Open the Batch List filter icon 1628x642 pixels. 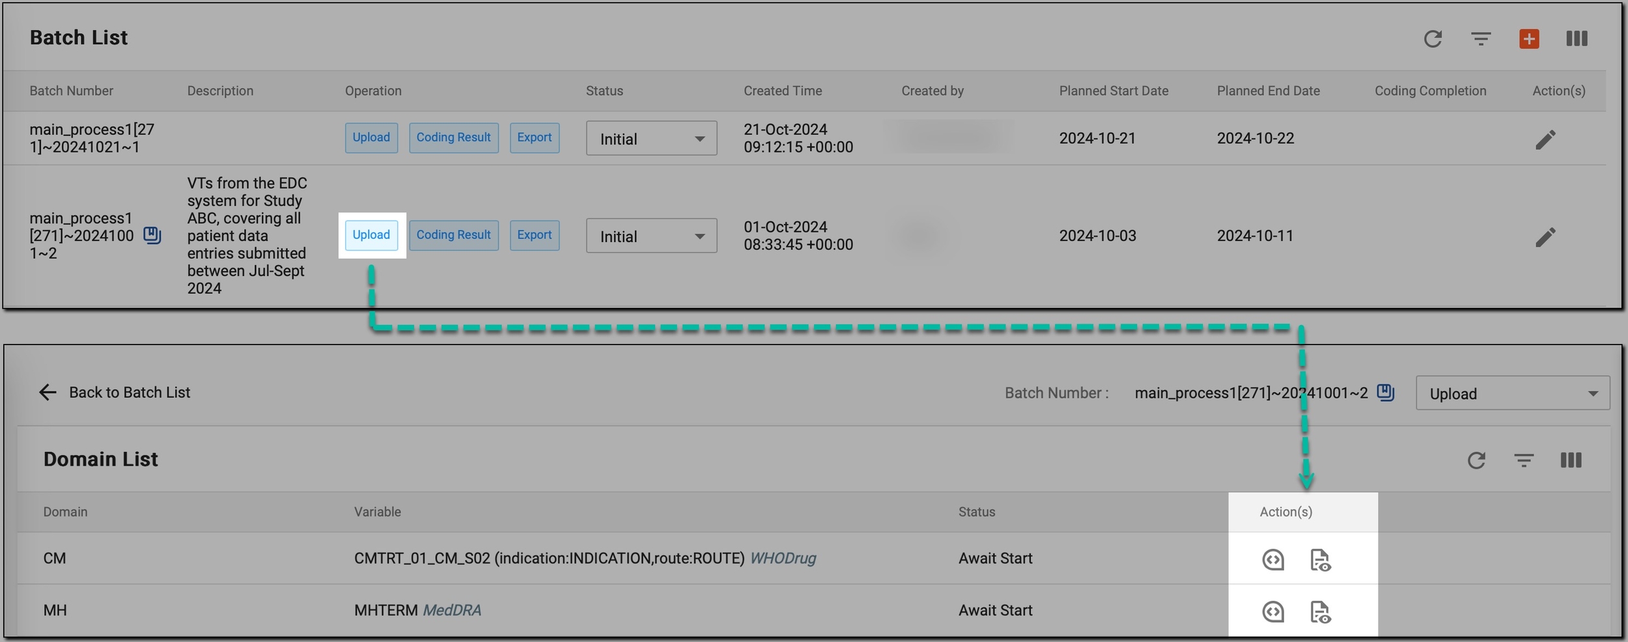point(1481,39)
